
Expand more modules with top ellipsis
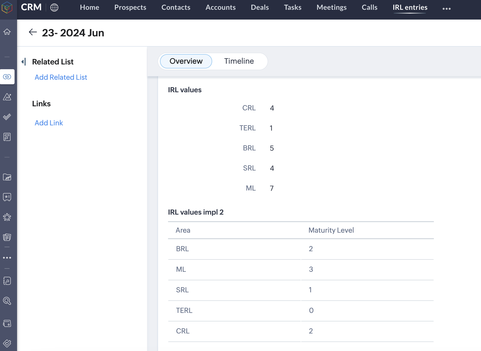pos(446,9)
